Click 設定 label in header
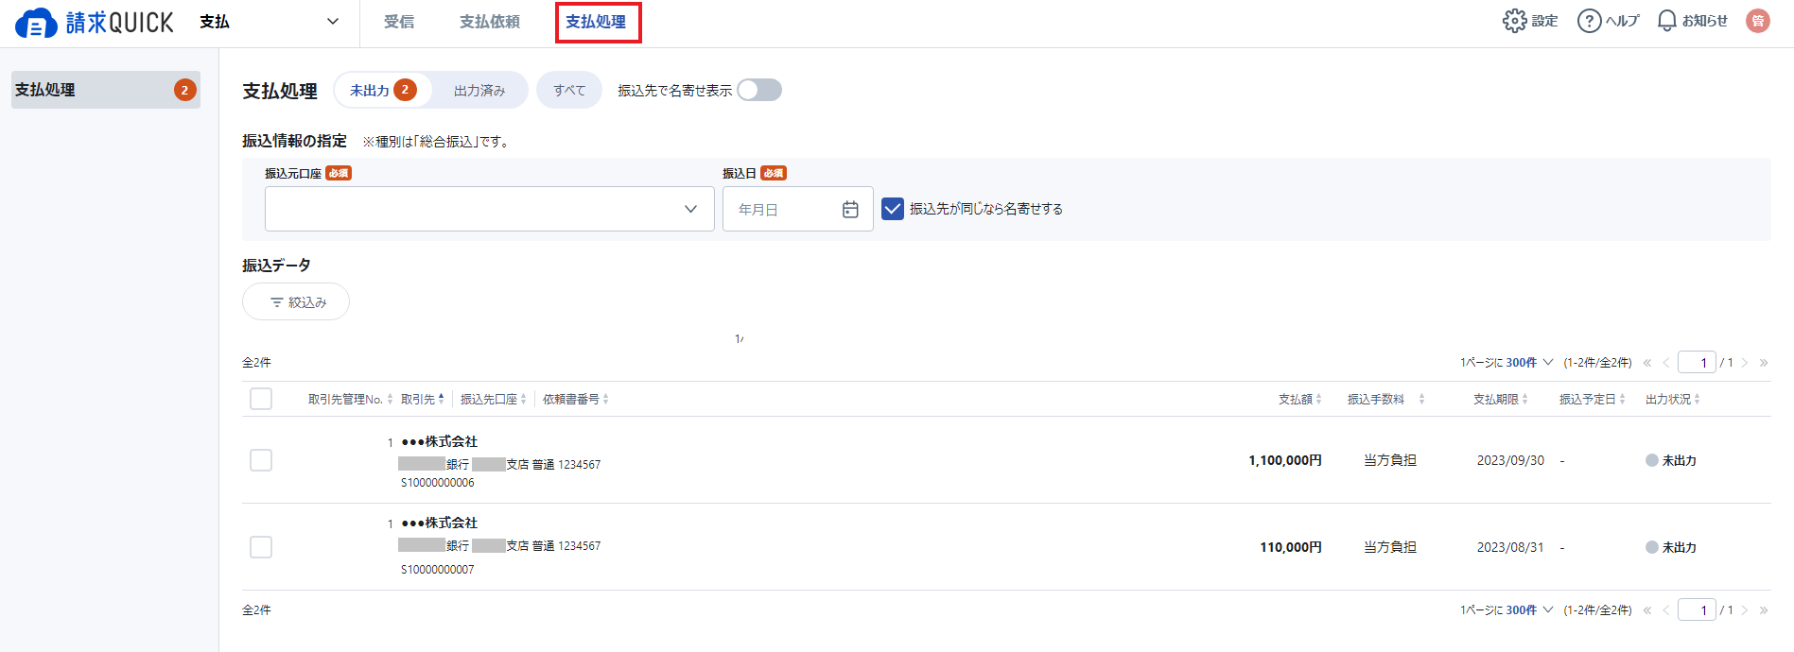Screen dimensions: 1794x652 point(1544,21)
